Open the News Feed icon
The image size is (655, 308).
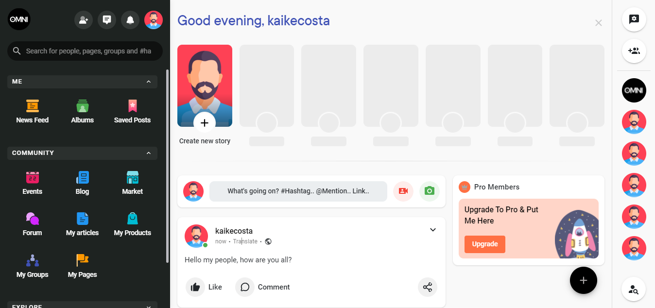32,106
